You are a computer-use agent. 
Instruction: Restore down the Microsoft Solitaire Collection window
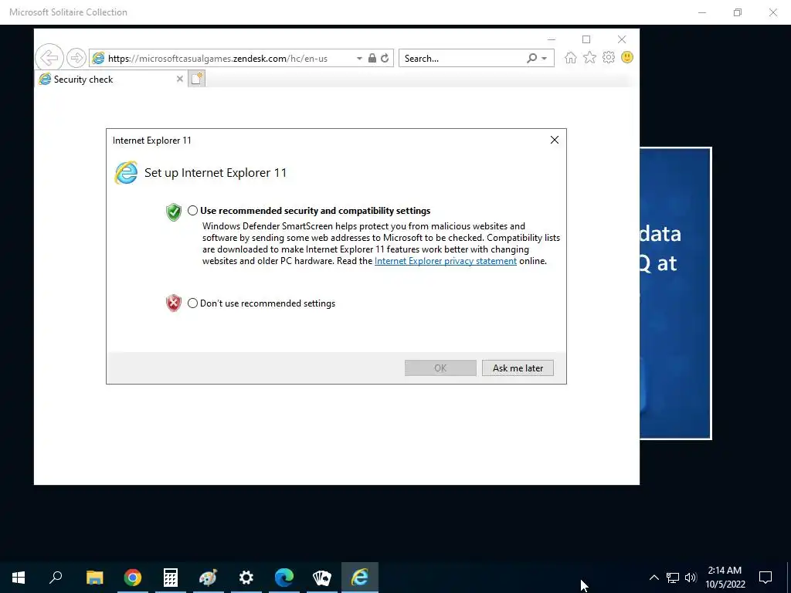pos(738,12)
